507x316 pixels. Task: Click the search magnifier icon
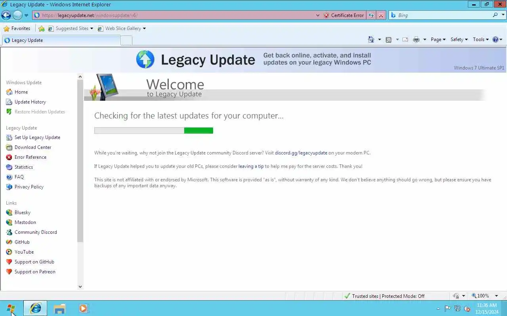(x=495, y=15)
